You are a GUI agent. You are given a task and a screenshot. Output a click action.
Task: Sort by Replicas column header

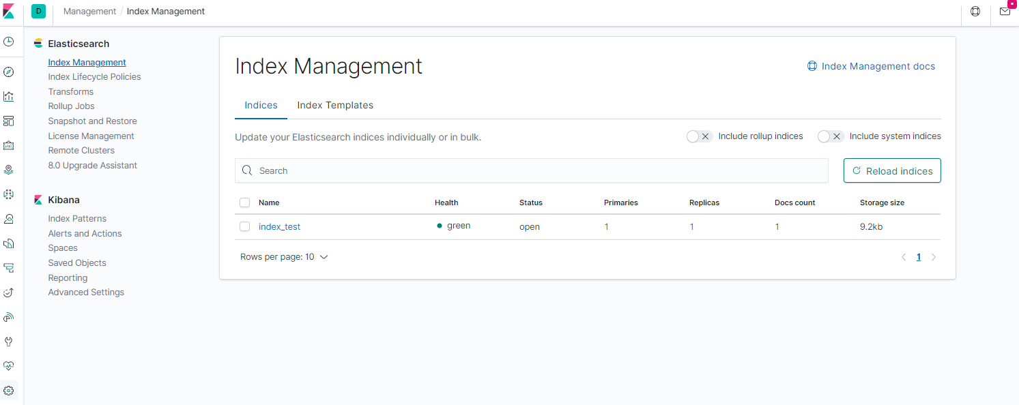704,202
